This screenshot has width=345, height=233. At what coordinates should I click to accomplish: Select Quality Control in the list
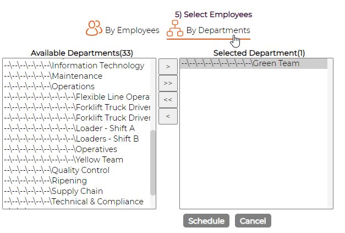(x=76, y=170)
